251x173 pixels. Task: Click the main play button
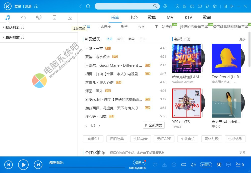pyautogui.click(x=23, y=165)
